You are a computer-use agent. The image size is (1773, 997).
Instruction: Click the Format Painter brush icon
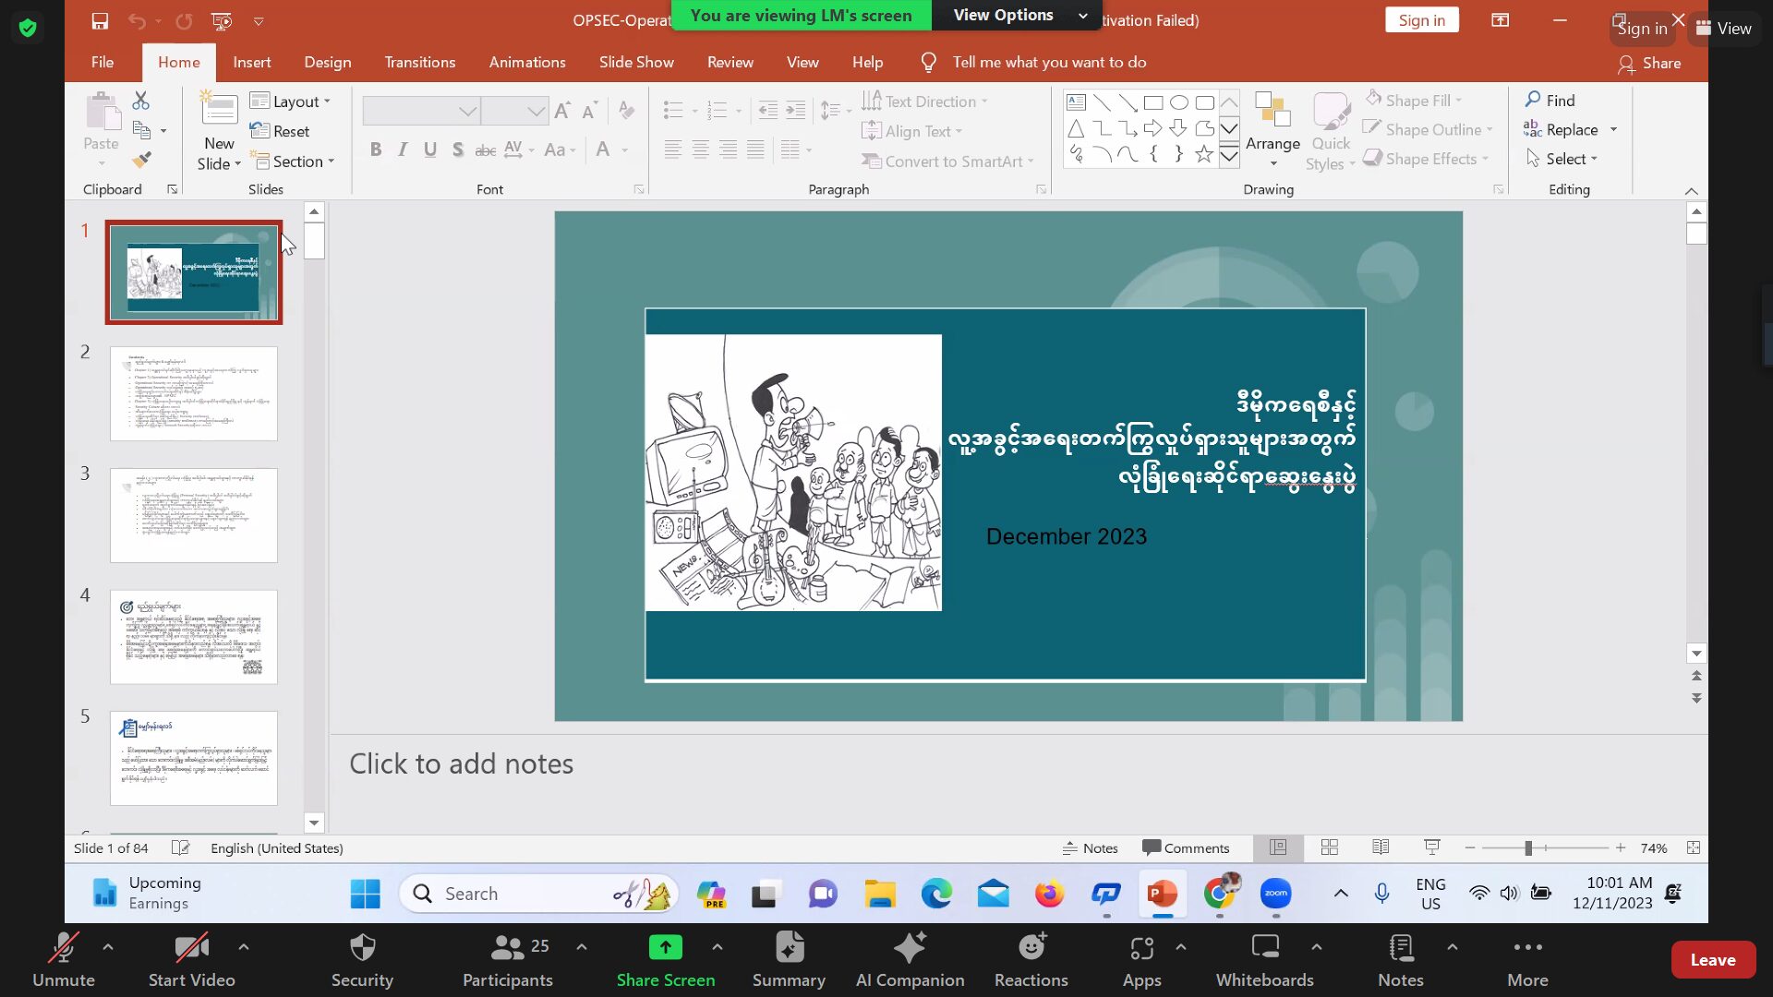(141, 160)
